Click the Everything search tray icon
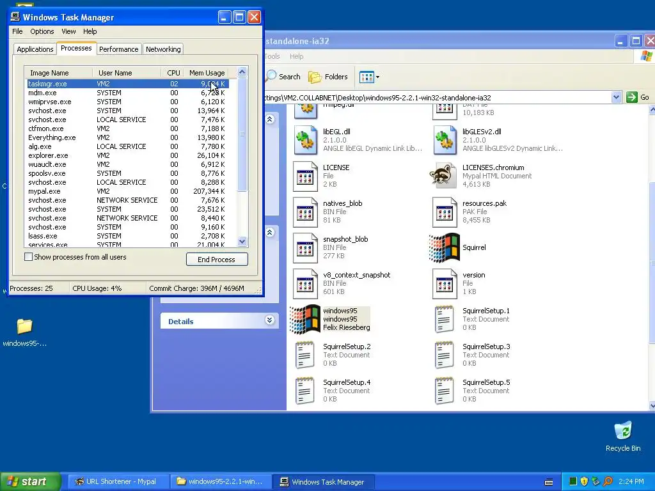The image size is (655, 491). tap(608, 481)
